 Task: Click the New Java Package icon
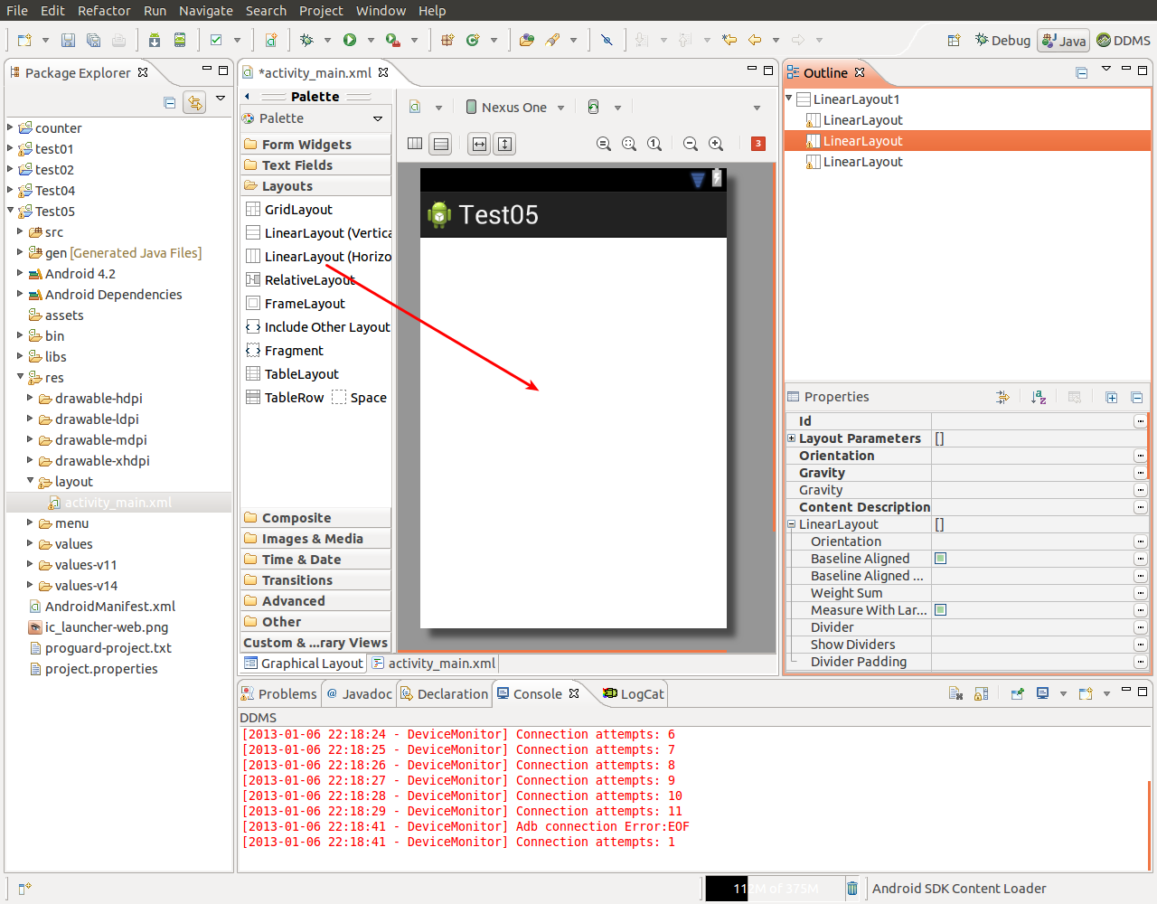[447, 40]
